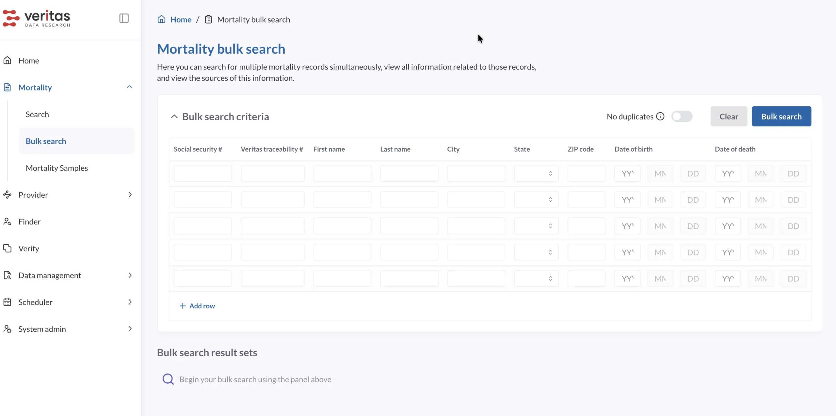Image resolution: width=836 pixels, height=416 pixels.
Task: Click the clipboard icon beside Mortality bulk search
Action: (x=208, y=20)
